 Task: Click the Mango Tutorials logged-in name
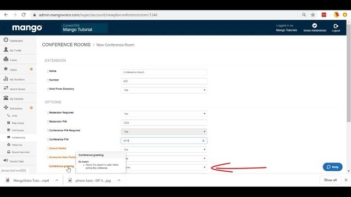point(286,30)
